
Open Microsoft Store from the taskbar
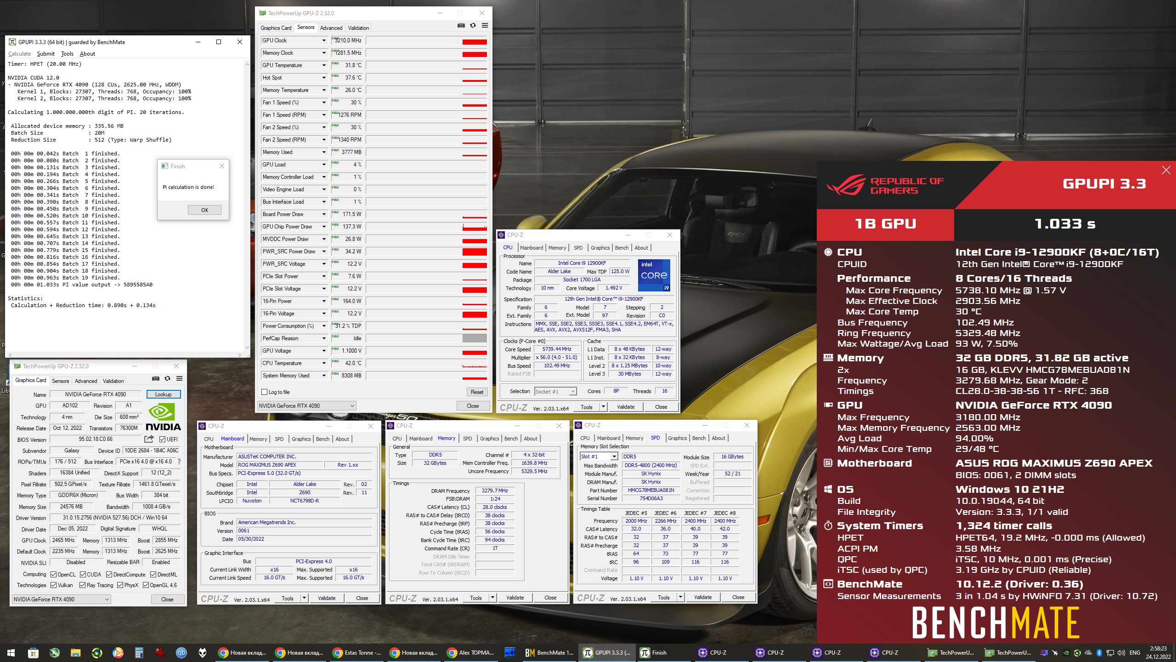pos(33,653)
